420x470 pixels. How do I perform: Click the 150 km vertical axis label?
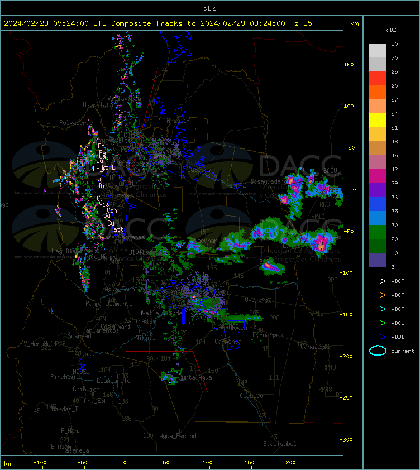coord(349,64)
